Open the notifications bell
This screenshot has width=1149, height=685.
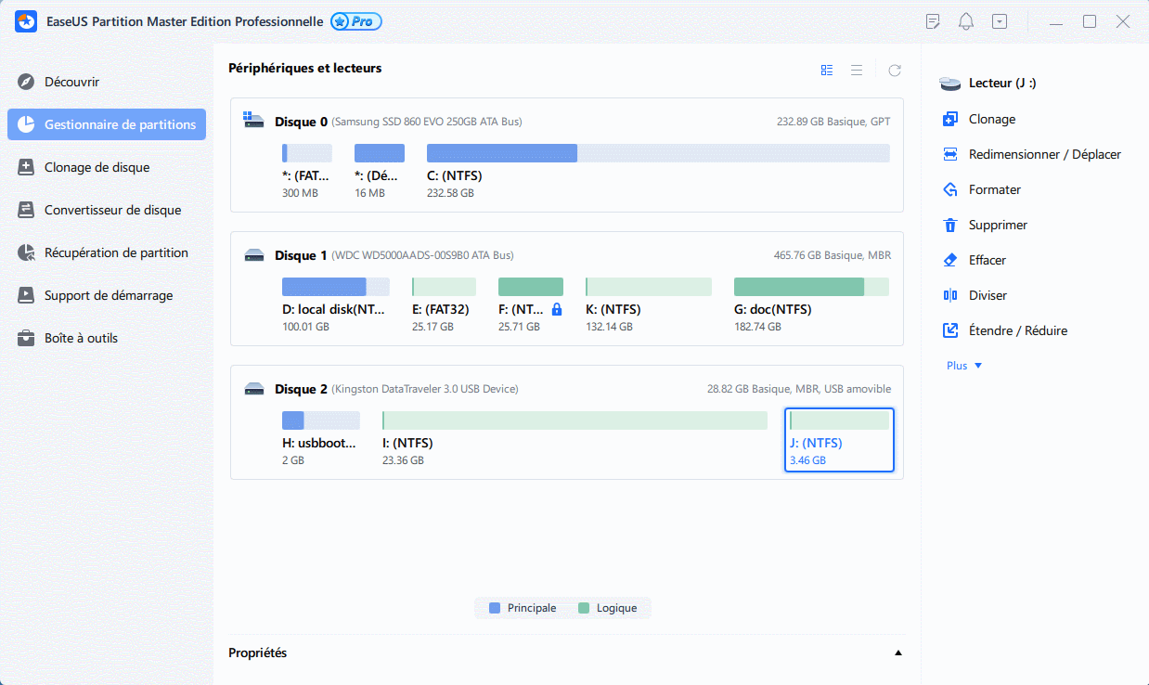tap(966, 21)
